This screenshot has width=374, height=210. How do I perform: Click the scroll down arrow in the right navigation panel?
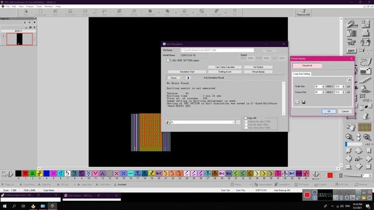click(358, 166)
